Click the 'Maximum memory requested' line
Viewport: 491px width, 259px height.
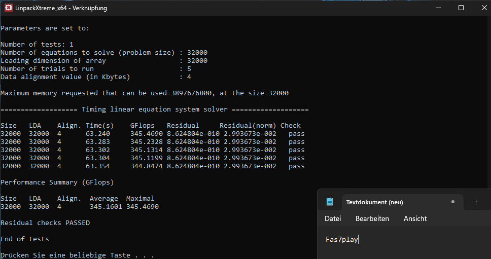coord(145,93)
